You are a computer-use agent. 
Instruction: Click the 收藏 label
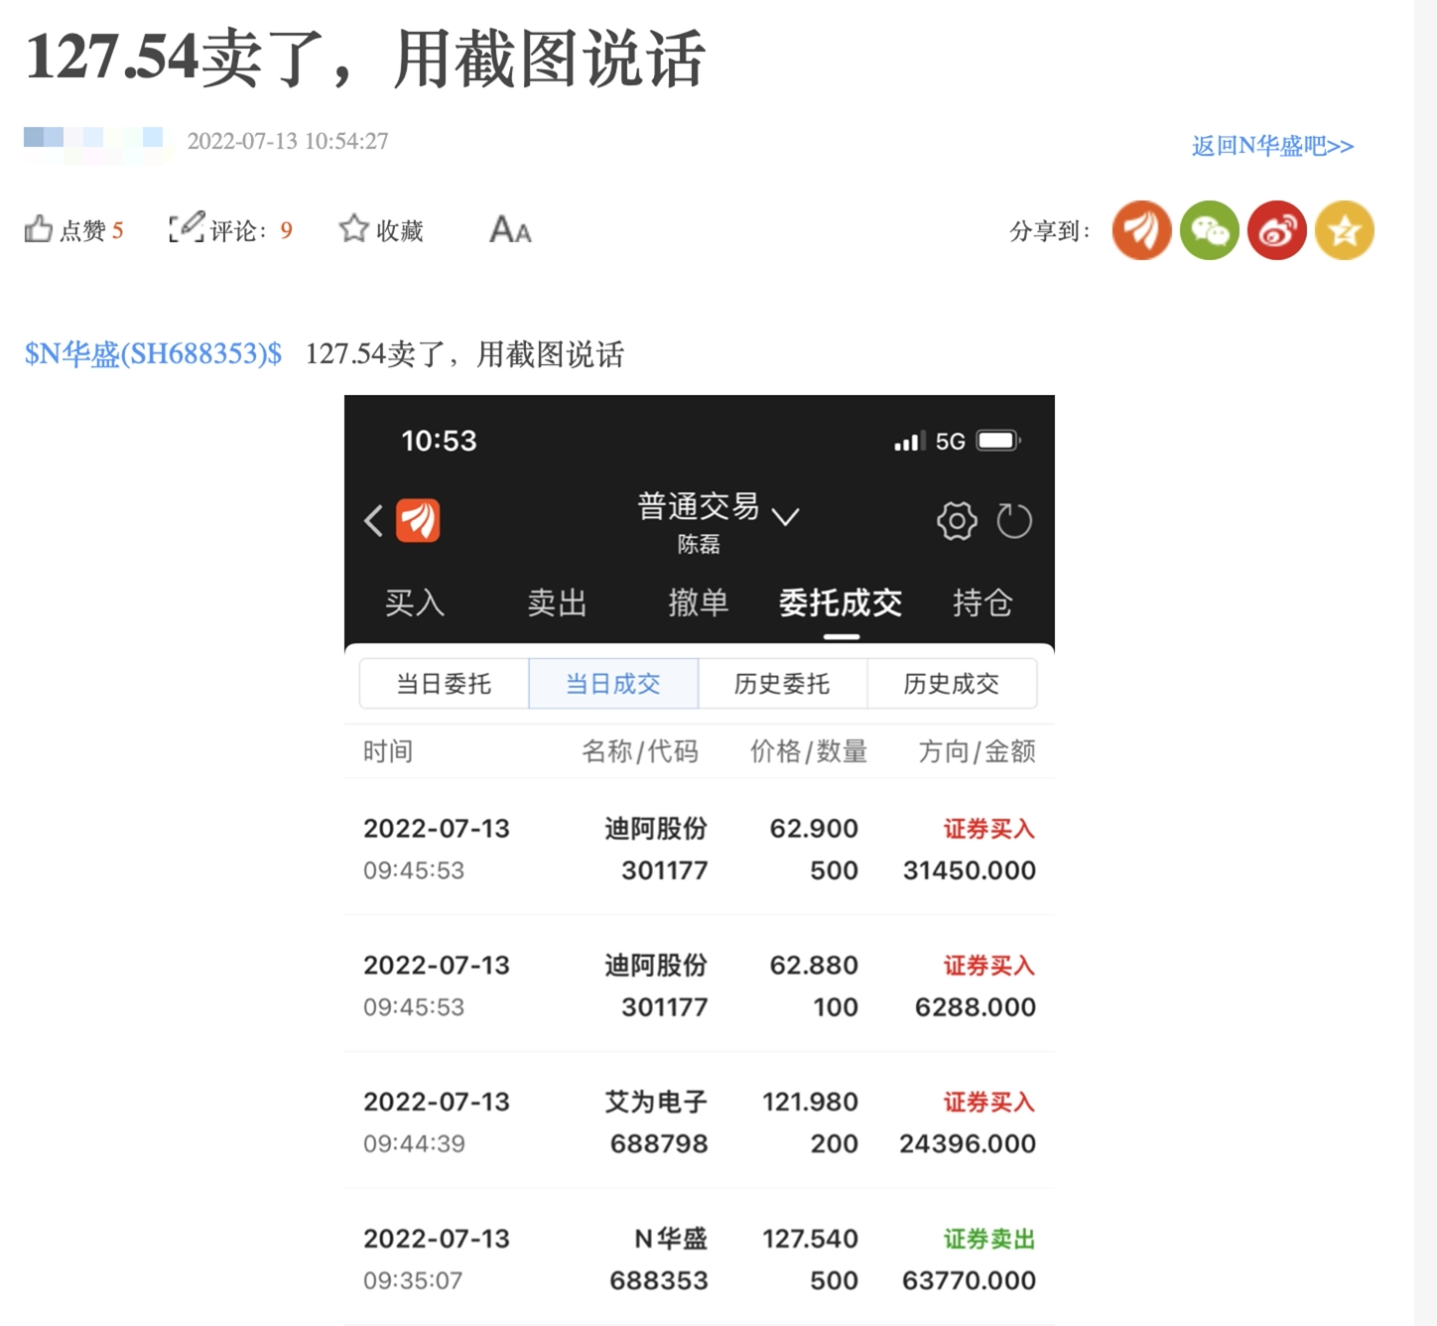pos(400,230)
